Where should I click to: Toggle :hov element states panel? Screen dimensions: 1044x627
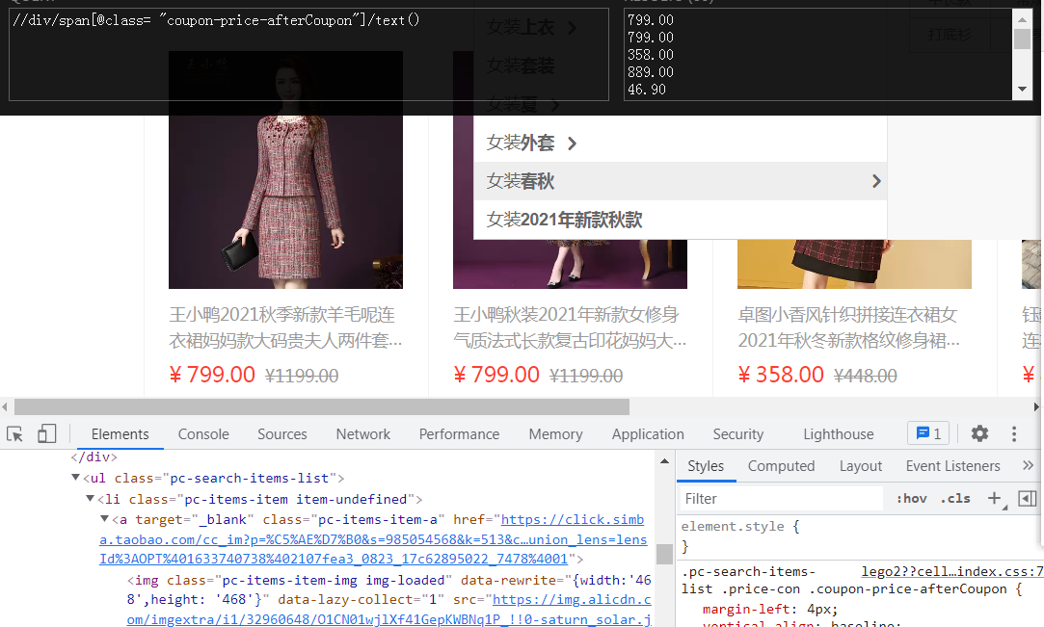pos(910,498)
